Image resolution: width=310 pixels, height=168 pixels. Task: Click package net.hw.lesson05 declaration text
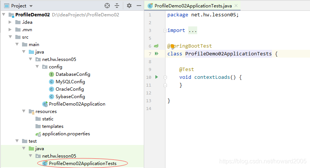point(203,15)
